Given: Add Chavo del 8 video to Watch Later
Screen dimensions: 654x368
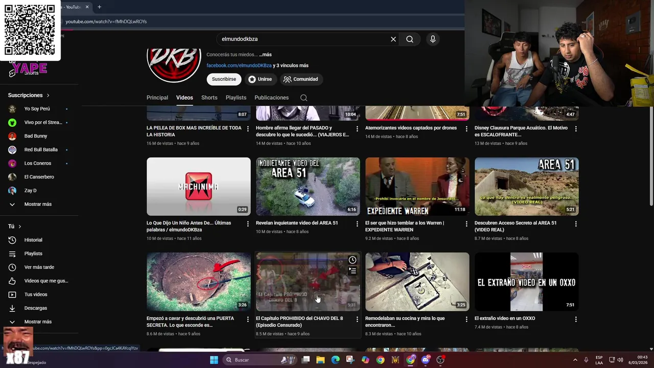Looking at the screenshot, I should click(x=353, y=260).
